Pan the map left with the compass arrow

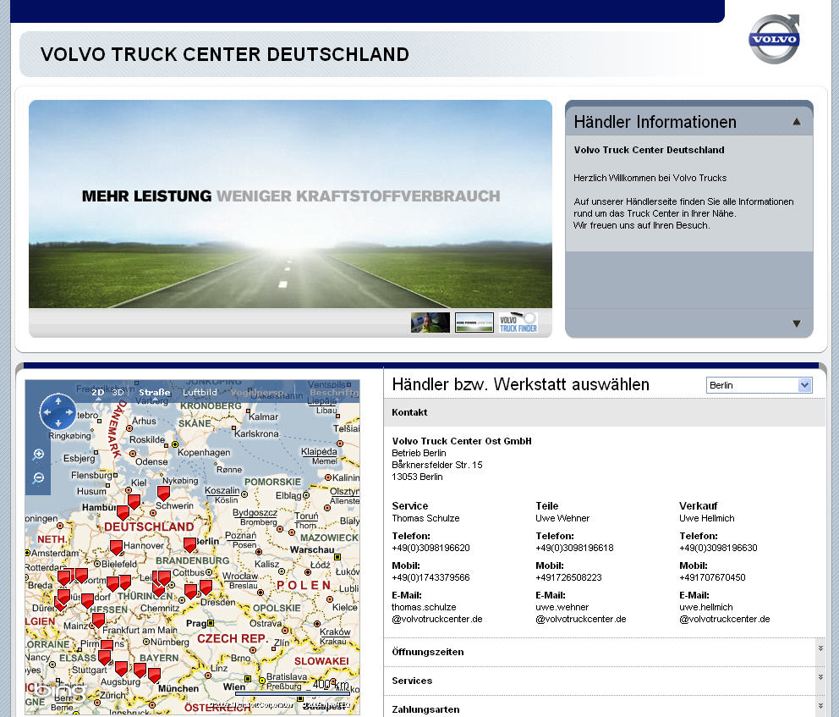[x=47, y=411]
